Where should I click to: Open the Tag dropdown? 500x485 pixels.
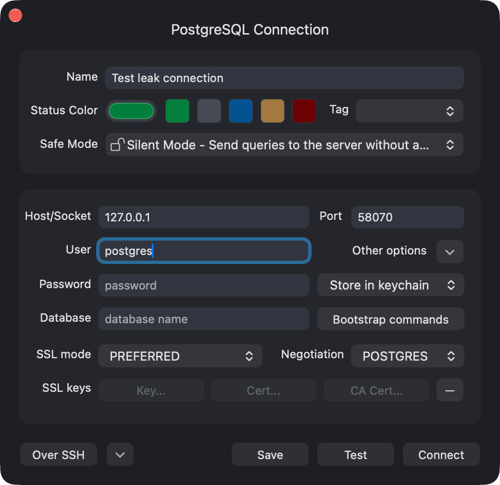410,111
